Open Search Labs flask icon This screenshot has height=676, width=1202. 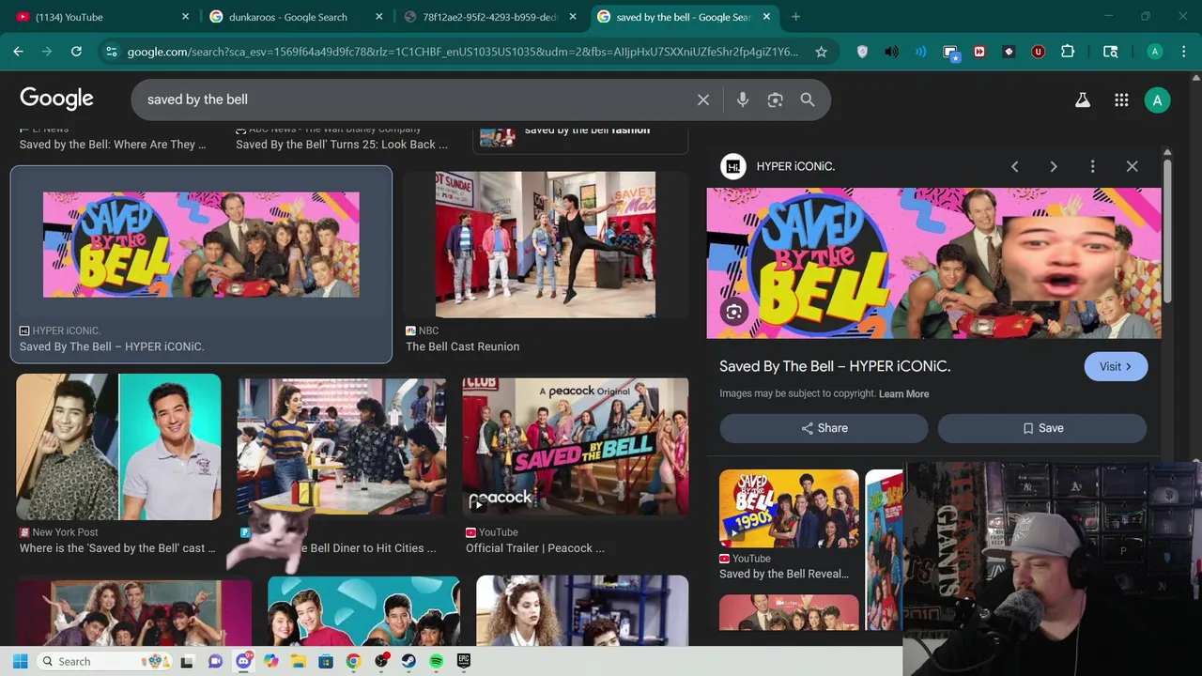click(1083, 100)
